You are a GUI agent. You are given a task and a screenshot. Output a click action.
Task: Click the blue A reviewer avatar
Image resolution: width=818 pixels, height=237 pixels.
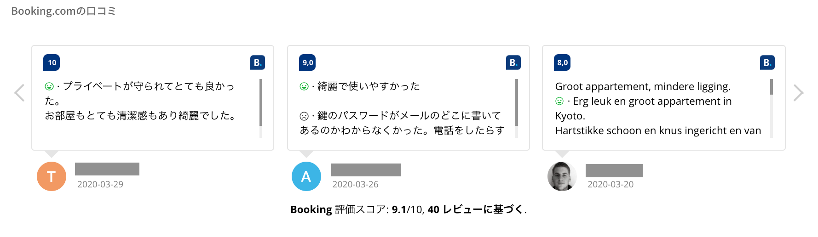306,176
